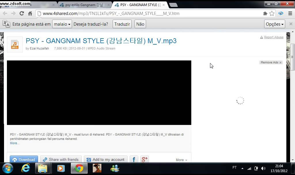Image resolution: width=295 pixels, height=175 pixels.
Task: Click the translate icon in the translation bar
Action: pyautogui.click(x=6, y=24)
